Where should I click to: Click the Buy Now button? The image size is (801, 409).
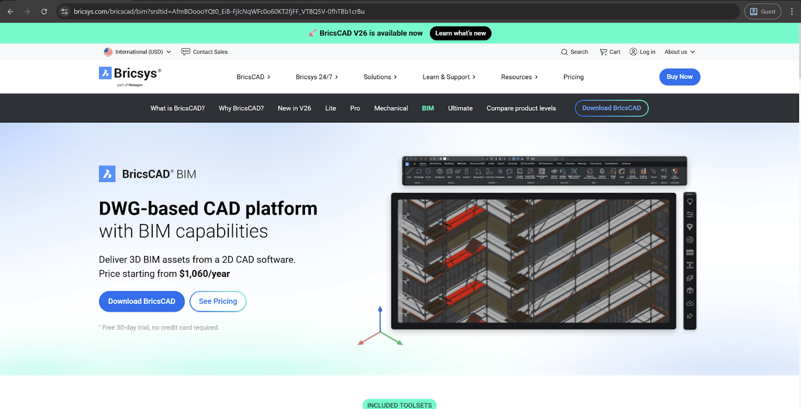click(679, 77)
